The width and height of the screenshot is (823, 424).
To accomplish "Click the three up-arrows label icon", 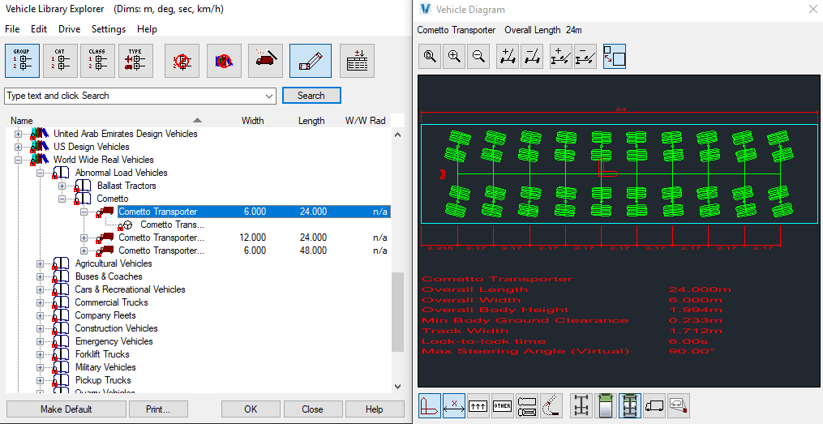I will 478,405.
